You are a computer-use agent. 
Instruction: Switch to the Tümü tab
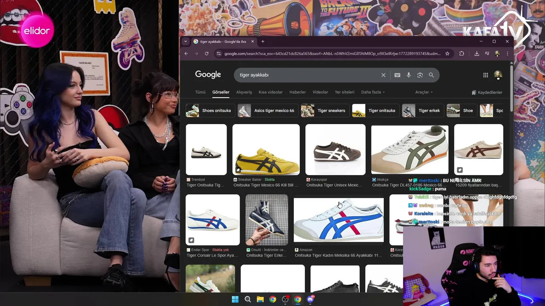(x=200, y=92)
